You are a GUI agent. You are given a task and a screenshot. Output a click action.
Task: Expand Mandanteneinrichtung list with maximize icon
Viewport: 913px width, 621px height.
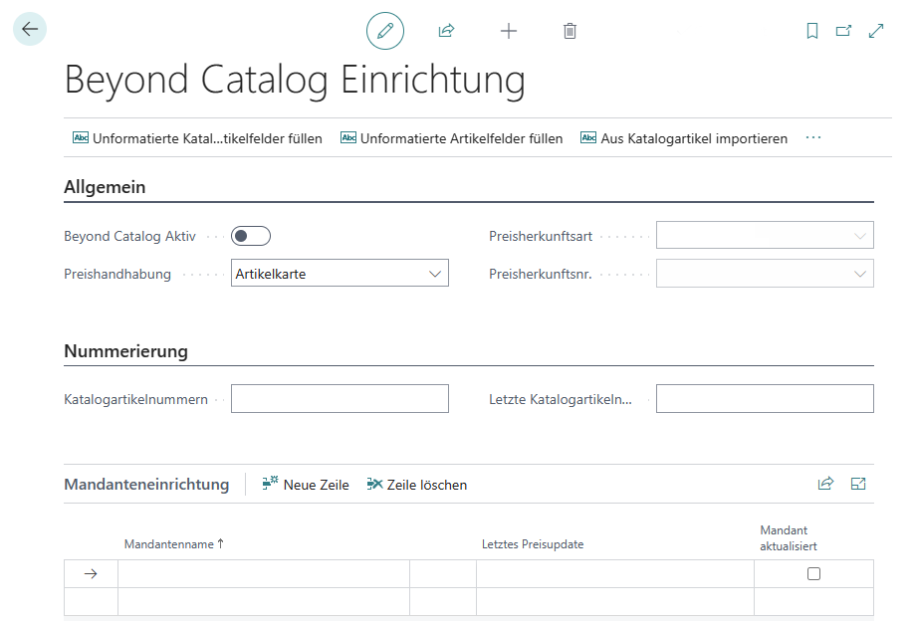858,484
